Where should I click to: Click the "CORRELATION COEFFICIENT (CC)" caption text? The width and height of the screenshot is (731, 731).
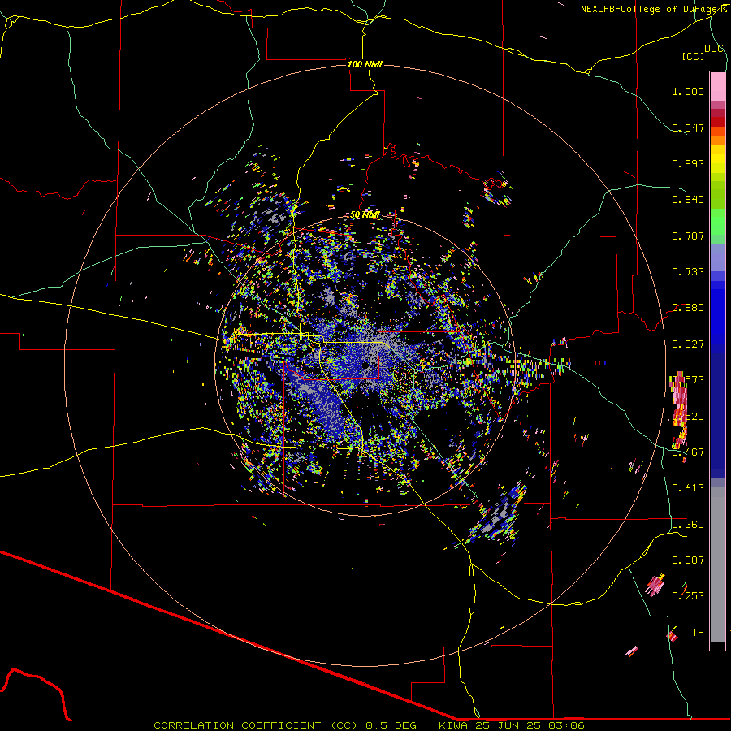(x=256, y=725)
